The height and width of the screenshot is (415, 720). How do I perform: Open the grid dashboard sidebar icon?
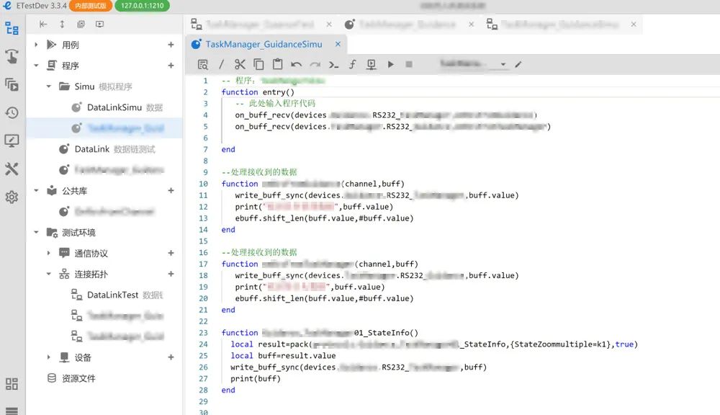tap(12, 384)
